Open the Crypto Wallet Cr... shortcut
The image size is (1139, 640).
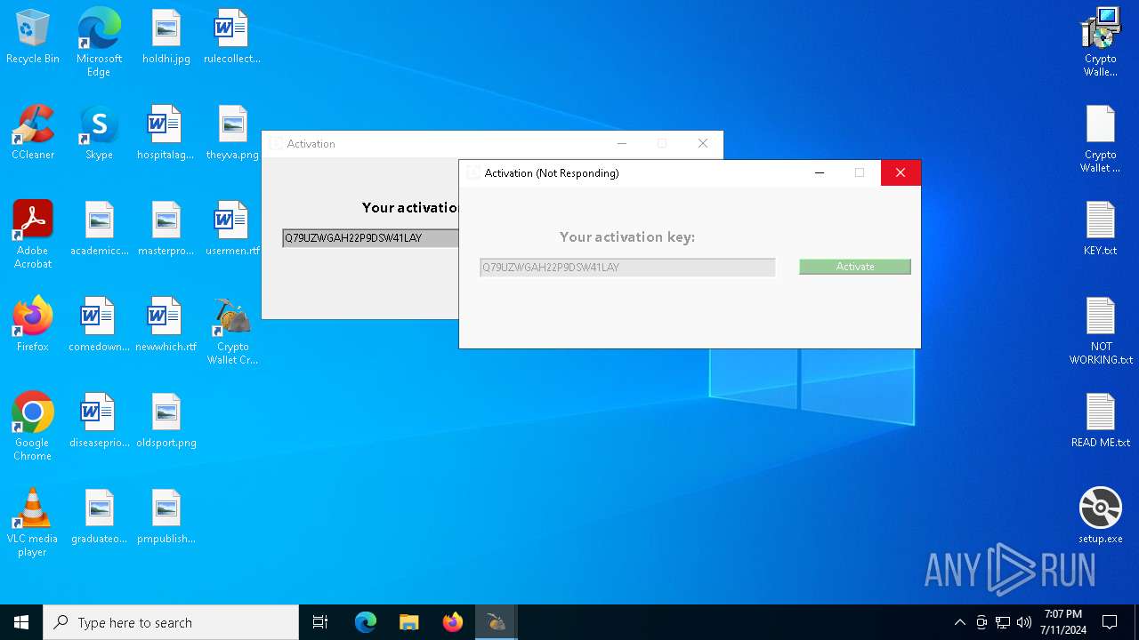(232, 331)
